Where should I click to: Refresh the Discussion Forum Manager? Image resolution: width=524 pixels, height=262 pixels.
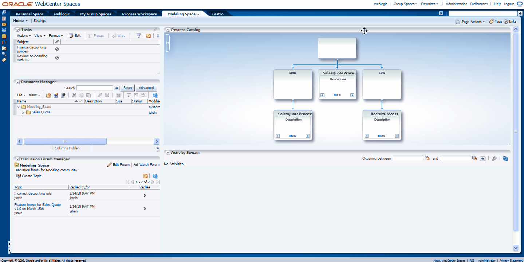(155, 176)
